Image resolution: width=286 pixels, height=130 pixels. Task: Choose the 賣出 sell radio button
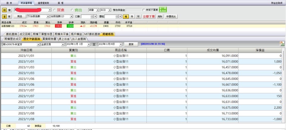pyautogui.click(x=72, y=10)
